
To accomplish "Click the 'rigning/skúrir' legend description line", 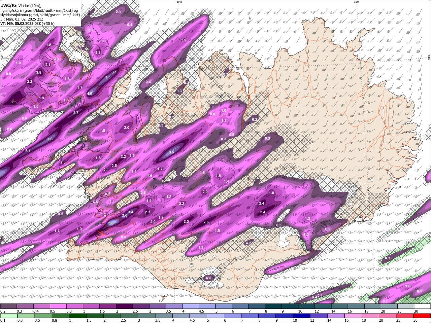I will [x=39, y=10].
